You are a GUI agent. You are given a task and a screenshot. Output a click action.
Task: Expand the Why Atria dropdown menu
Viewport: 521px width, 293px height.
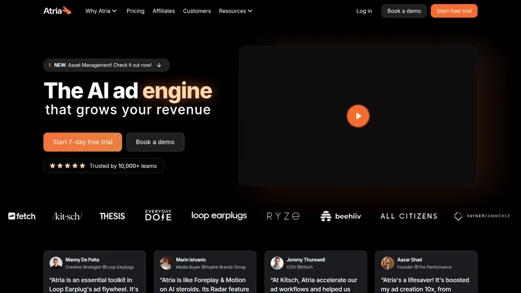pos(101,11)
